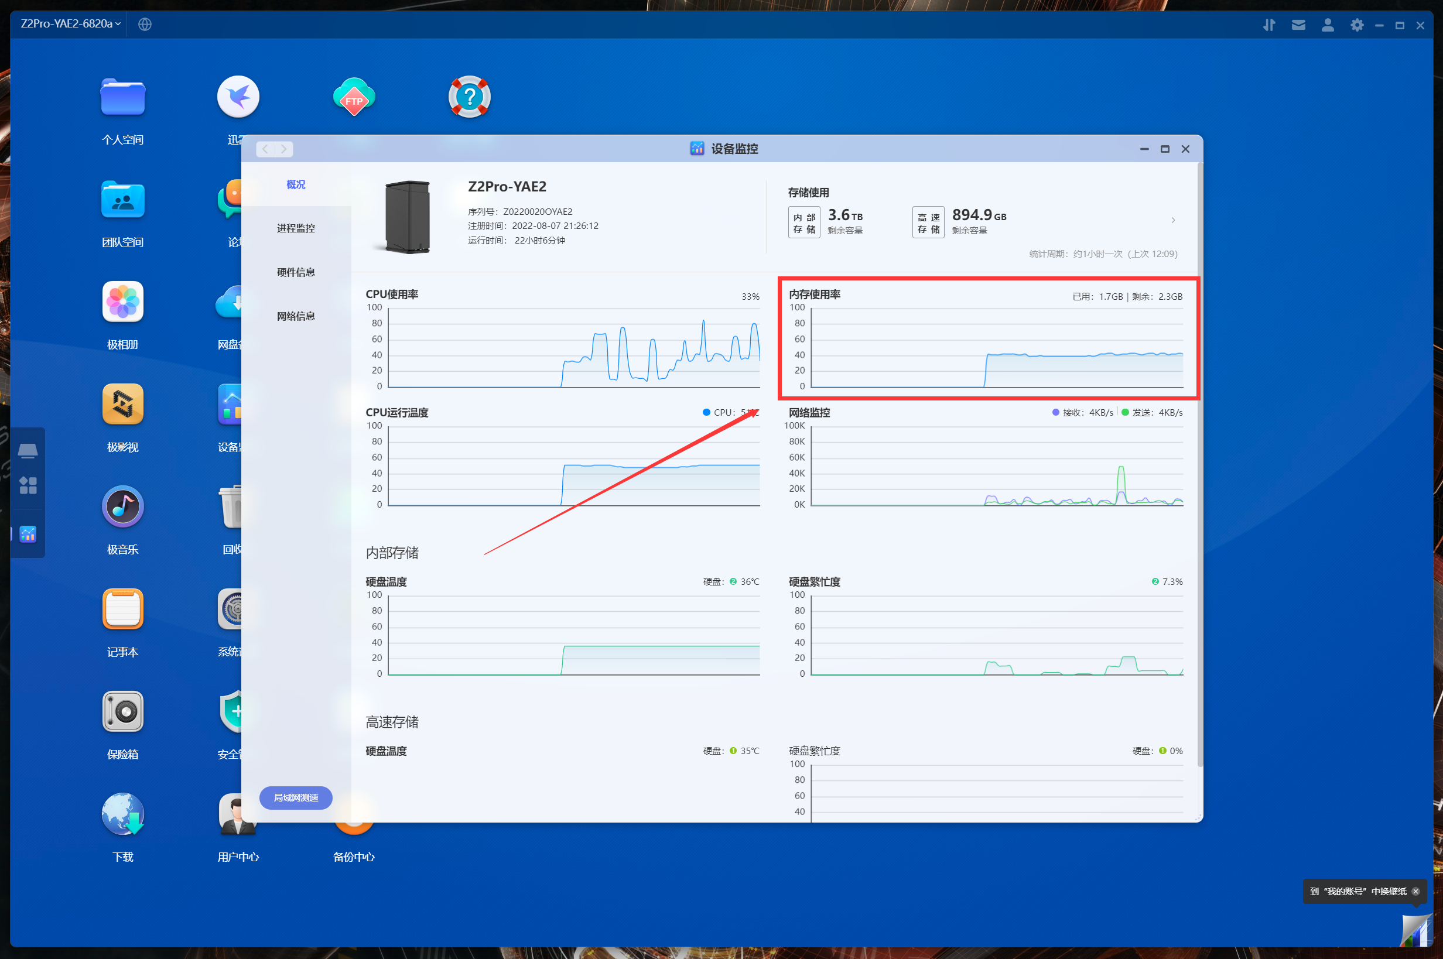The width and height of the screenshot is (1443, 959).
Task: Open the transfer tasks arrows icon
Action: point(1269,25)
